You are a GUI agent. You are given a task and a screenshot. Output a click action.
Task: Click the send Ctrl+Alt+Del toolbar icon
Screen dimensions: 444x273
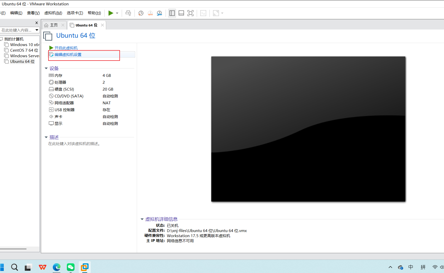pos(128,13)
